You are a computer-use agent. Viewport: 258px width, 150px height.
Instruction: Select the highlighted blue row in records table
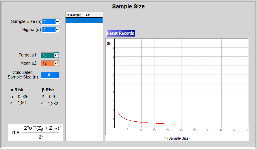click(x=84, y=20)
